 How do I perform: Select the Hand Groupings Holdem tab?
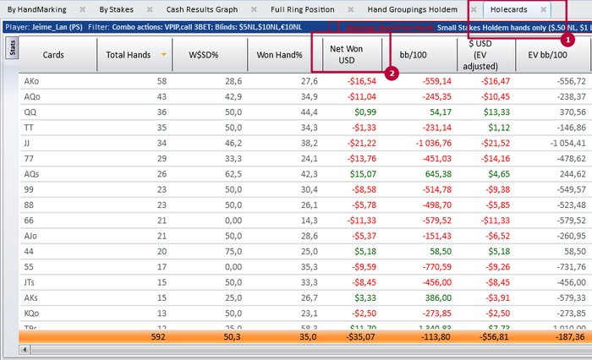tap(413, 9)
